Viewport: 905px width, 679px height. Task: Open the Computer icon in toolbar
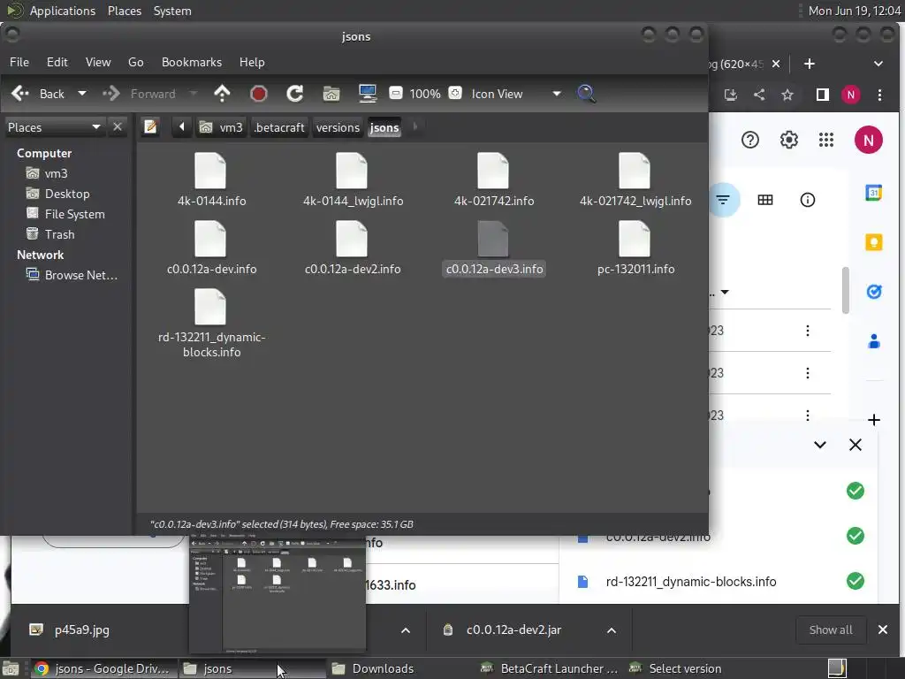coord(368,94)
